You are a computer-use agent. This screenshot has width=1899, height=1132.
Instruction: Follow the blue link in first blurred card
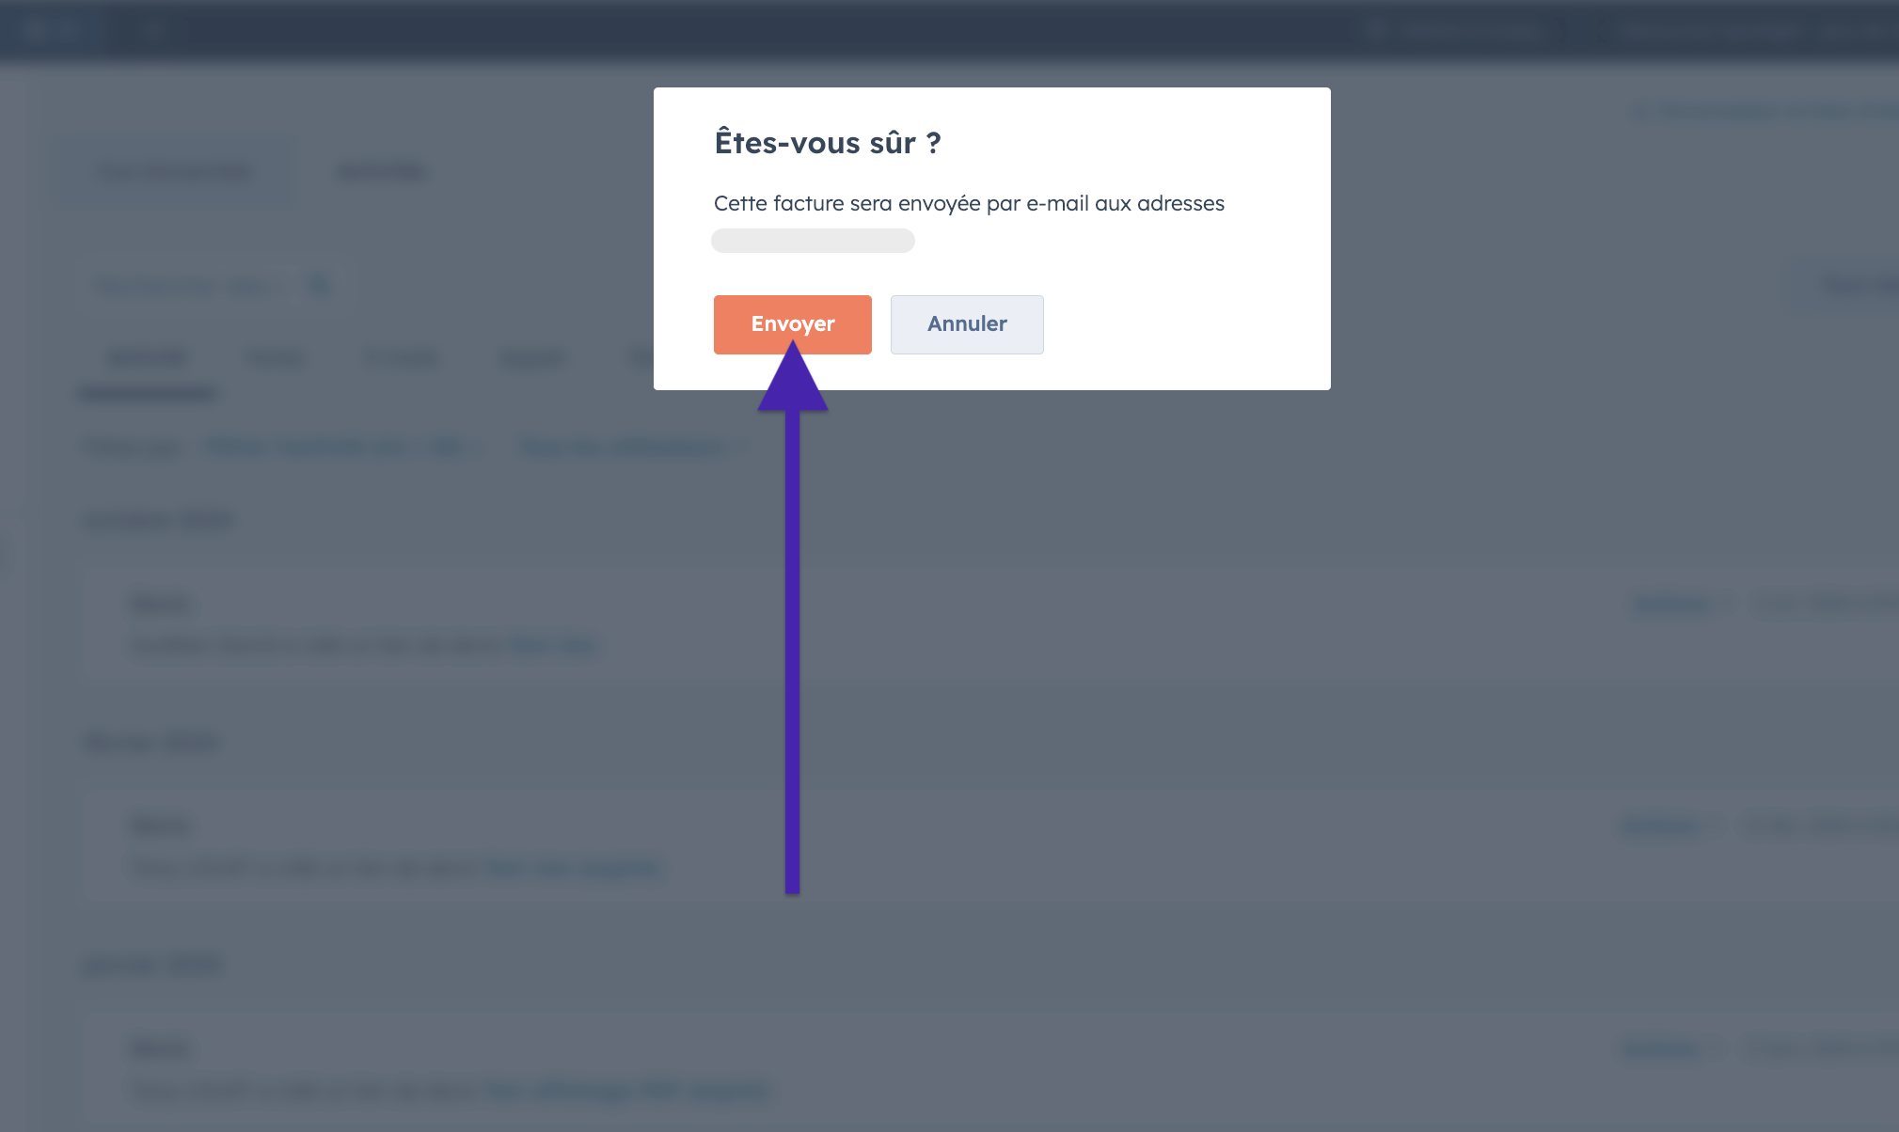pos(552,645)
